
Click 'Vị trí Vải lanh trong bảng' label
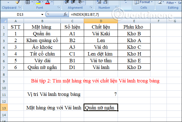(54, 94)
